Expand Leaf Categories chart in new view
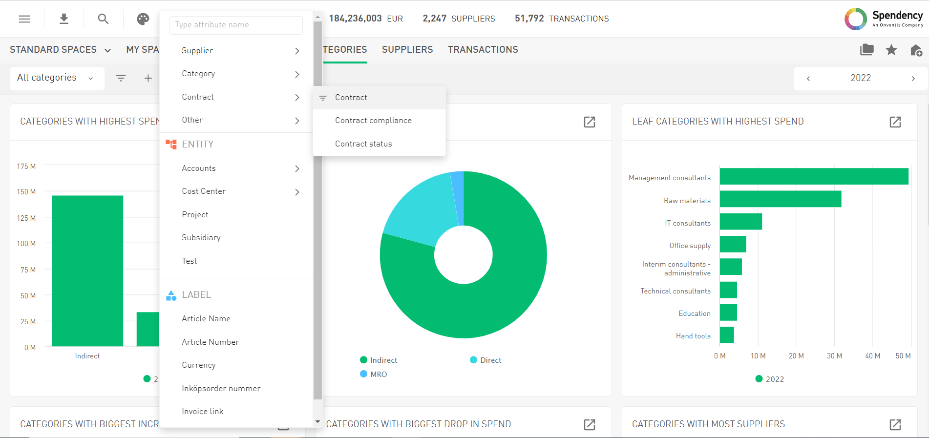Viewport: 929px width, 438px height. coord(895,122)
